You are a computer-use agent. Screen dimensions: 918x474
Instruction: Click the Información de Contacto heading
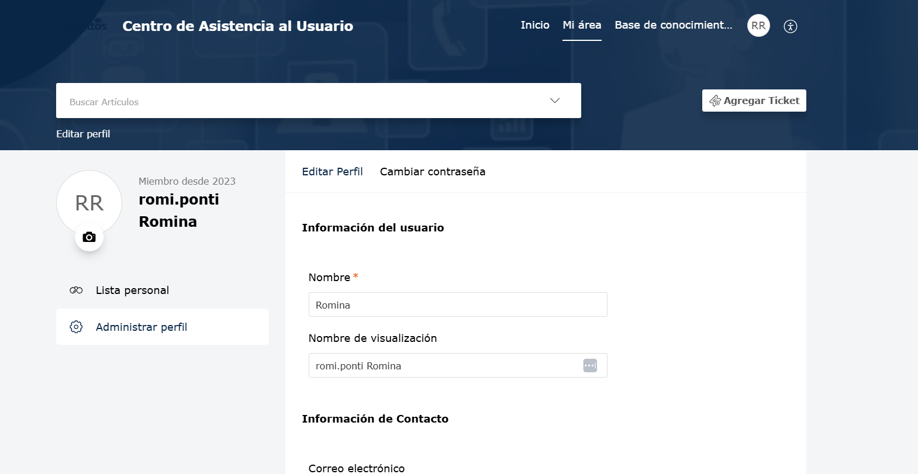(375, 419)
